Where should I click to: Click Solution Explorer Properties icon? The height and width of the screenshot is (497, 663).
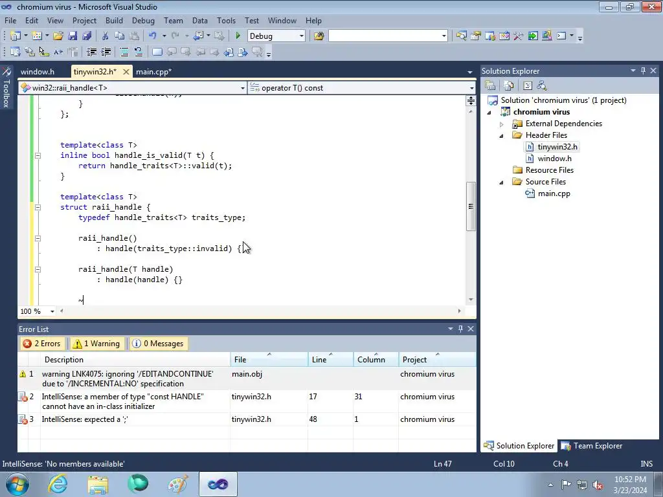490,86
